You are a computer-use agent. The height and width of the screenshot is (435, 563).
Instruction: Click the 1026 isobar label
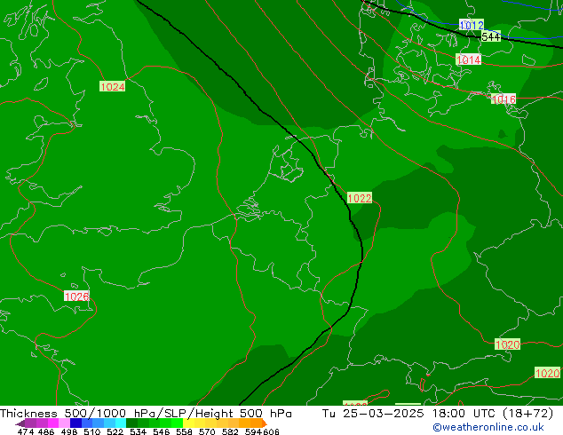76,297
